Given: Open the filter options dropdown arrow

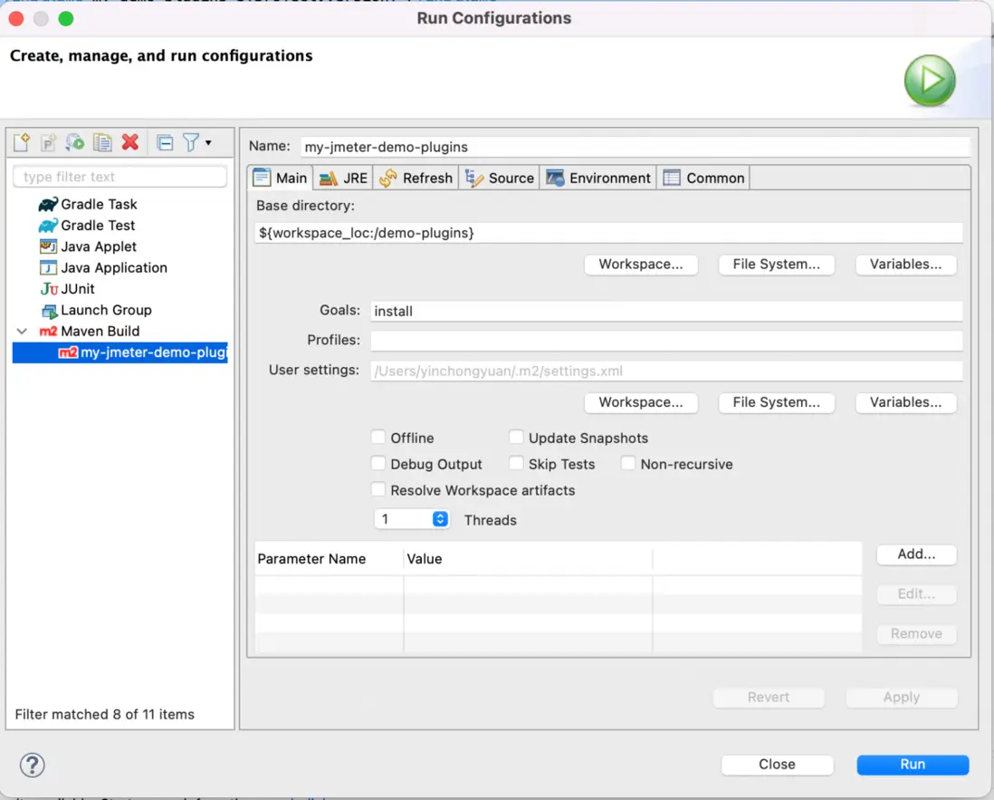Looking at the screenshot, I should point(208,142).
